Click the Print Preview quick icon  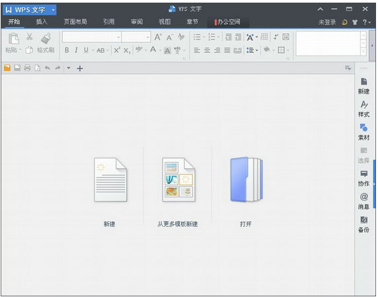(x=38, y=68)
